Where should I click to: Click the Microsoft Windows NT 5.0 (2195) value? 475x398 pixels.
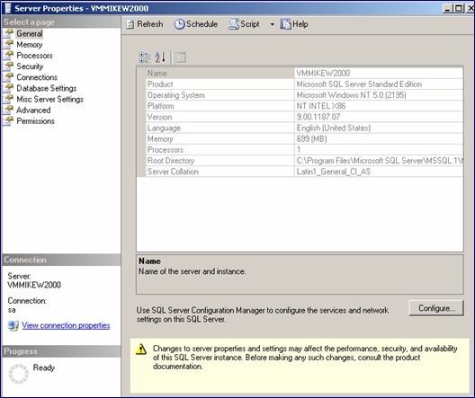(x=351, y=95)
